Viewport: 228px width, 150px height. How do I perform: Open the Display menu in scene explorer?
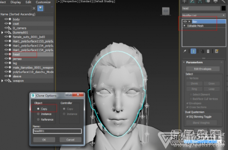[16, 2]
